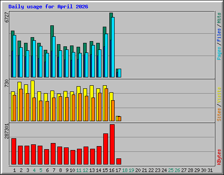Image resolution: width=224 pixels, height=175 pixels.
Task: Click day 11 green weekend label
Action: pyautogui.click(x=79, y=170)
